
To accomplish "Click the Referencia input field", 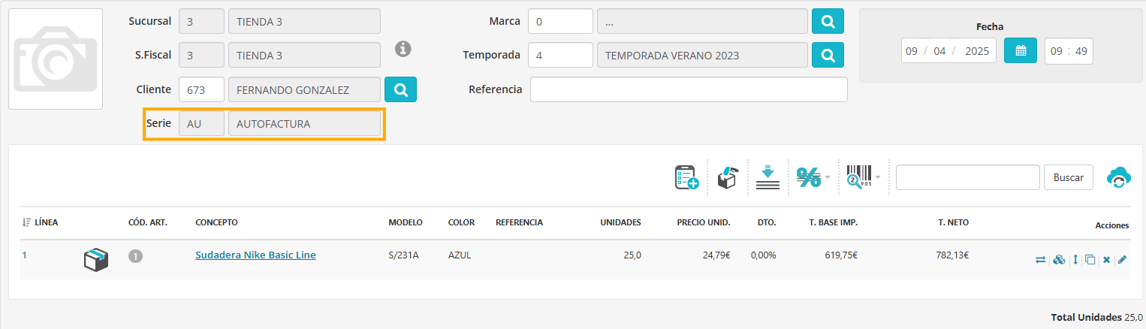I will click(689, 89).
